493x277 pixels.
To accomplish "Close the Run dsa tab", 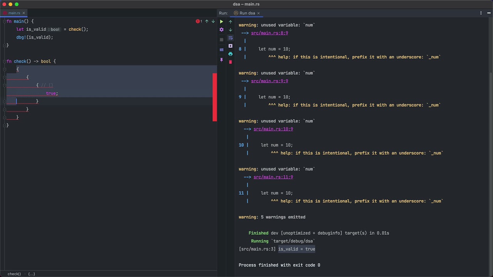I will click(258, 13).
